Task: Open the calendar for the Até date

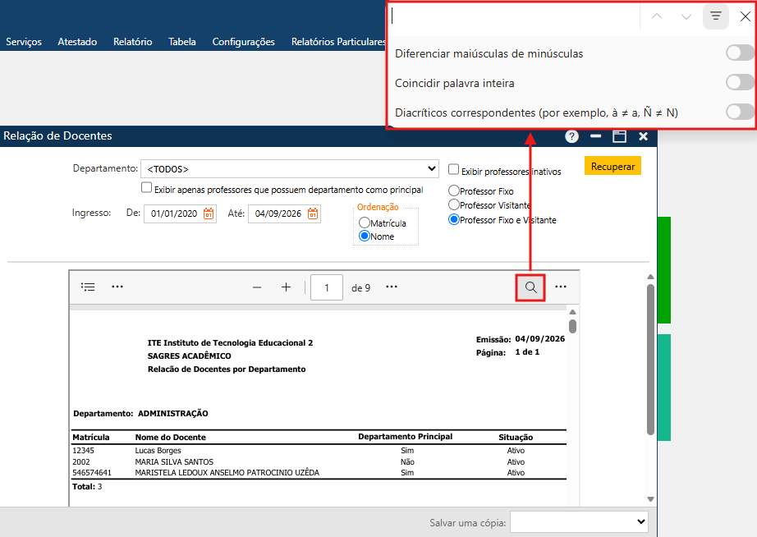Action: click(x=313, y=213)
